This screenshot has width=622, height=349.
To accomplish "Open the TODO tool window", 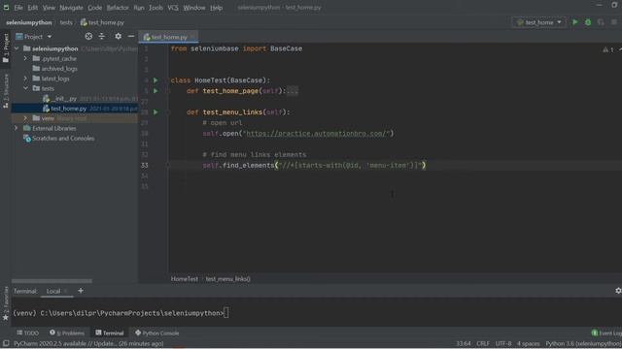I will click(x=28, y=333).
